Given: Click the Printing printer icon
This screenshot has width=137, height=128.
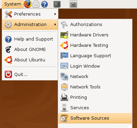Looking at the screenshot, I should pyautogui.click(x=64, y=97).
